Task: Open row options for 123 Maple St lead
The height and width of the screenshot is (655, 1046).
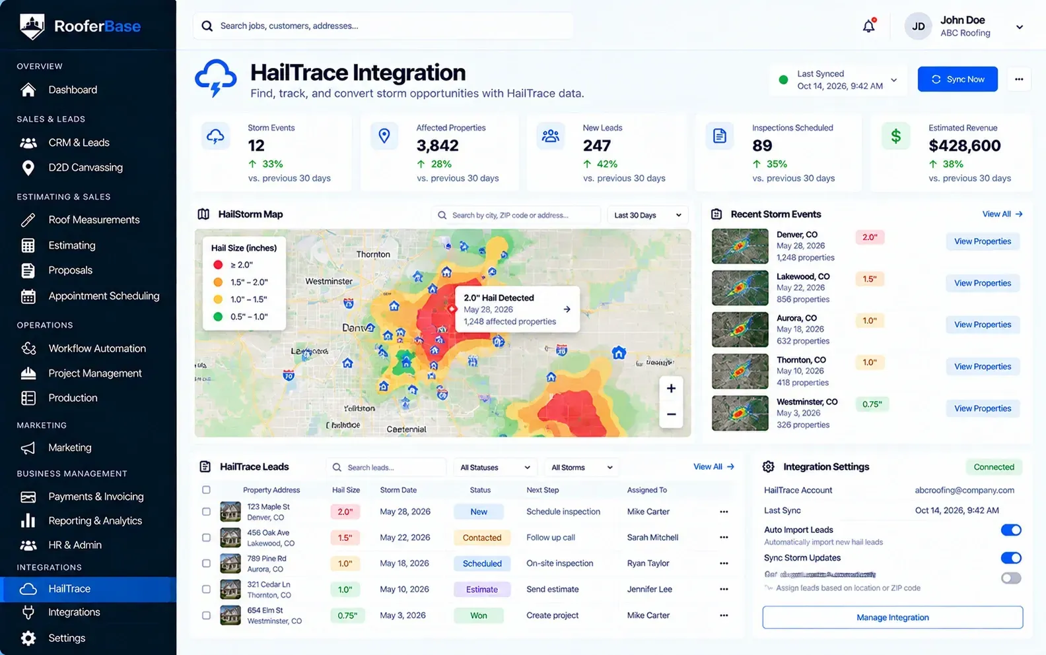Action: tap(724, 512)
